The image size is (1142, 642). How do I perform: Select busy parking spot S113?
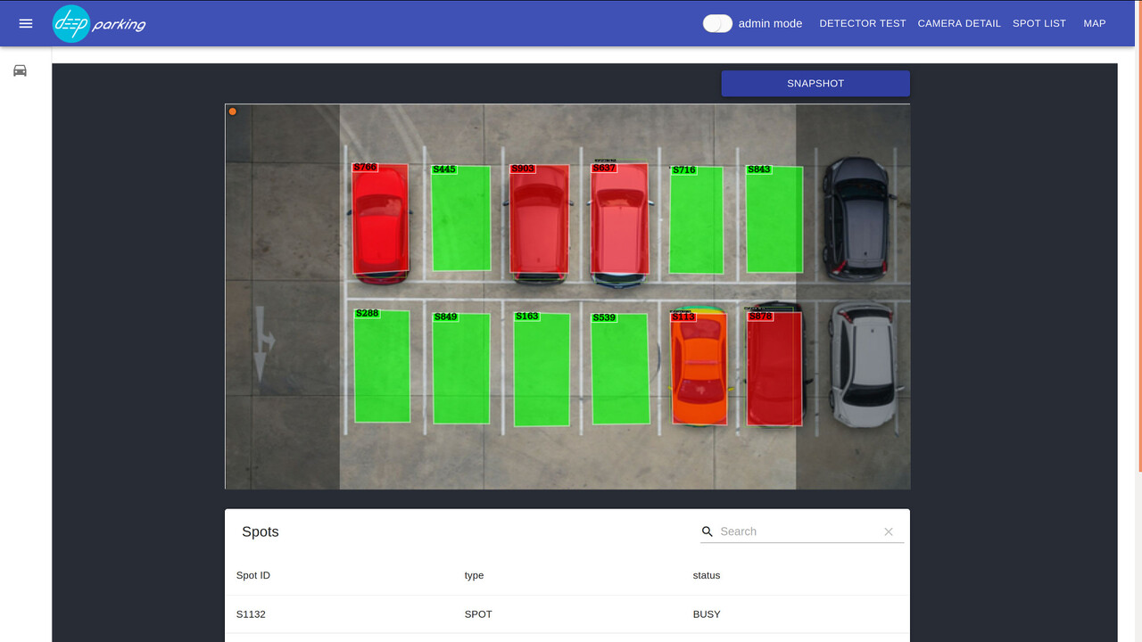pos(699,368)
